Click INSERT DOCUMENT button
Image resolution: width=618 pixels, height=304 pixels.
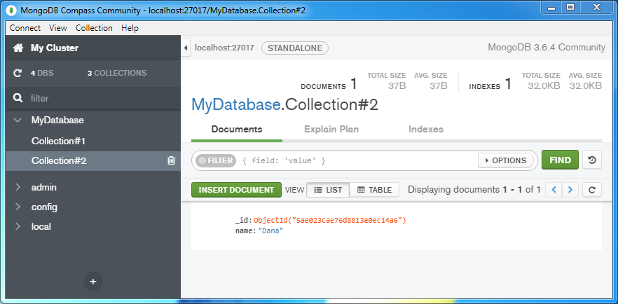(x=237, y=190)
